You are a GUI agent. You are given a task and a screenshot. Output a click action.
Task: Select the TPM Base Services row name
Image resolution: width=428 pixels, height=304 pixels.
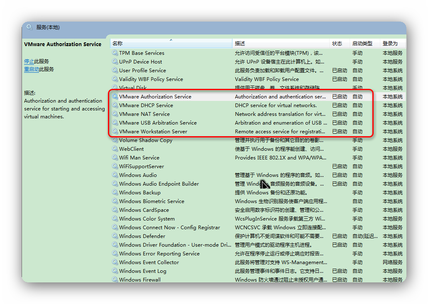click(142, 53)
